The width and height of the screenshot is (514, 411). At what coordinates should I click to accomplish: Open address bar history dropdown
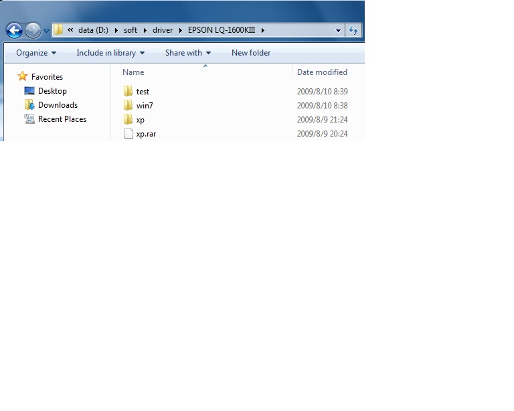(x=338, y=31)
